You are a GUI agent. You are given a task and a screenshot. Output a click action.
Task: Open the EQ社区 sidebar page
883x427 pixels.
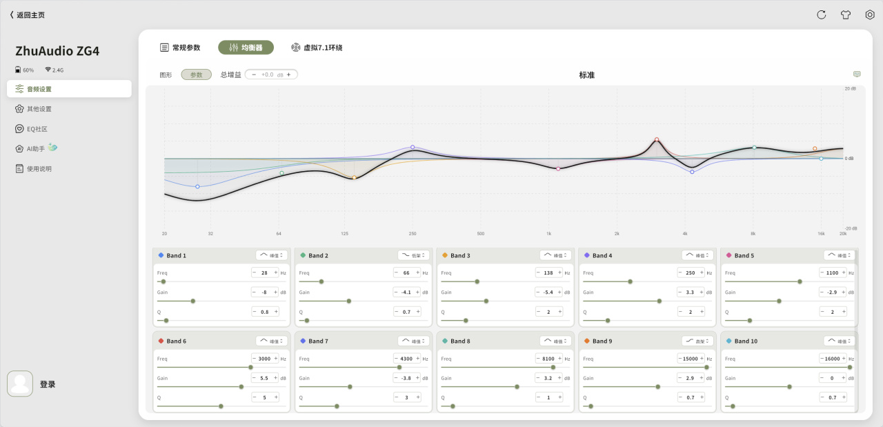(x=69, y=129)
